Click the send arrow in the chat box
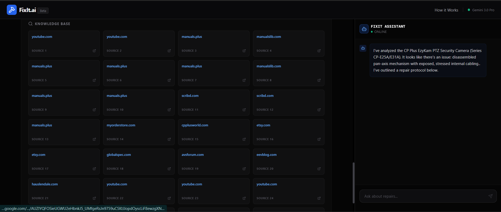Viewport: 501px width, 212px height. pyautogui.click(x=491, y=196)
